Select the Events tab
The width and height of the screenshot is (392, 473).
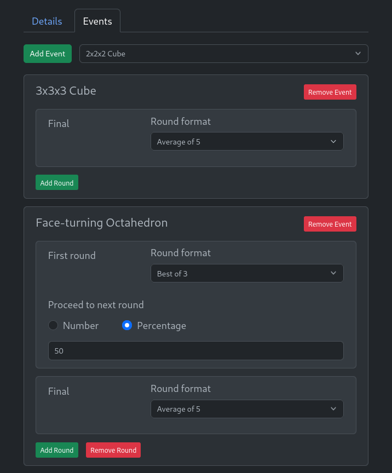(x=97, y=21)
